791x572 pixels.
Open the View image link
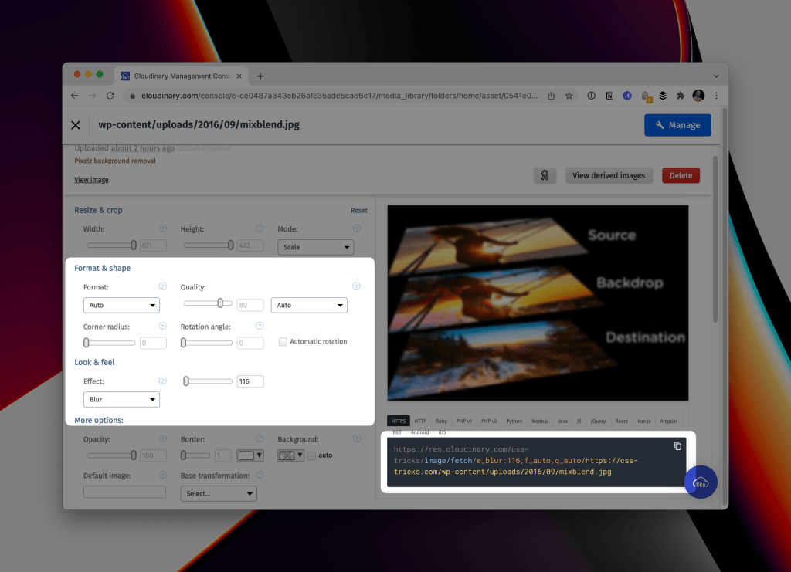(x=91, y=180)
